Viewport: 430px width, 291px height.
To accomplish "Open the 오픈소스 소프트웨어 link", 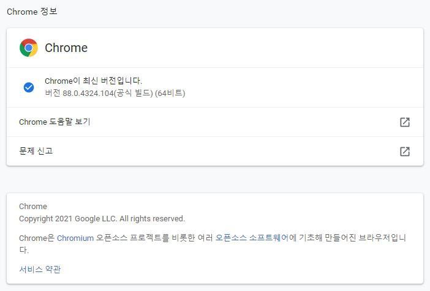I will pos(252,238).
